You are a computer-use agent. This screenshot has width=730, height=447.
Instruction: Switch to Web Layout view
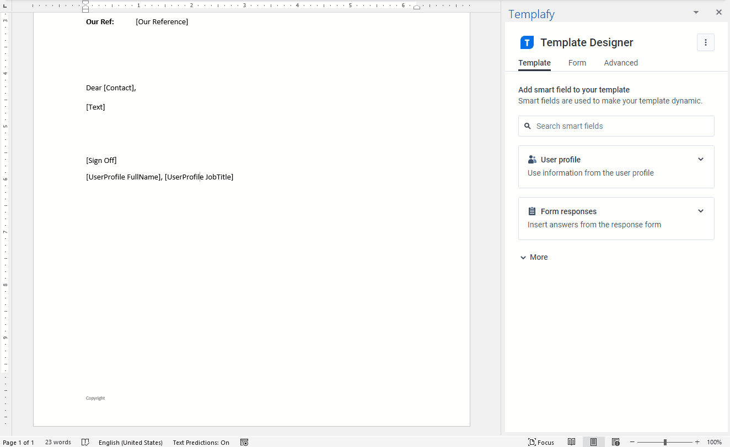point(615,442)
